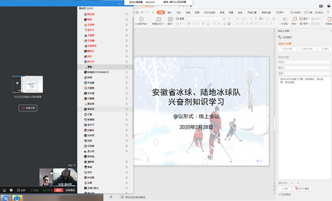Screen dimensions: 332x201
Task: Click the red exit call button
Action: coord(59,190)
